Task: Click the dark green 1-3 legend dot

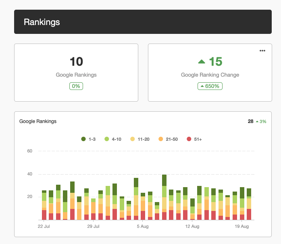Action: click(x=83, y=139)
